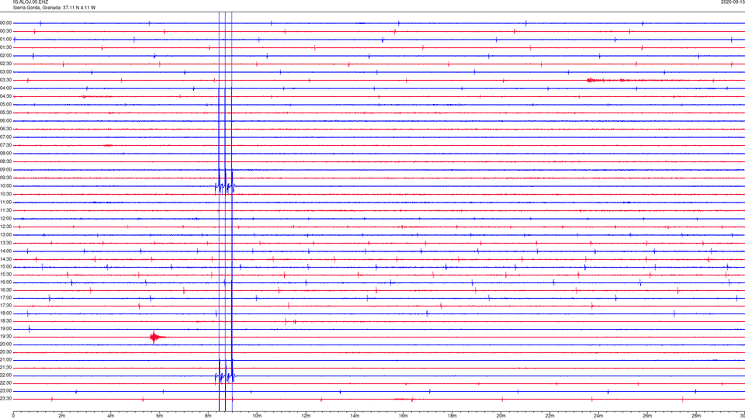Image resolution: width=745 pixels, height=419 pixels.
Task: Click the 23:00 trace label
Action: (x=6, y=391)
